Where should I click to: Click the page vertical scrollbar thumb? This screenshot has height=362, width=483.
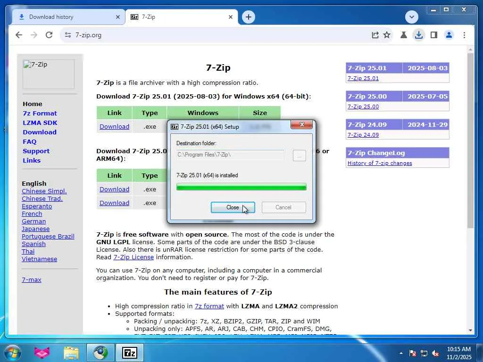(x=470, y=140)
